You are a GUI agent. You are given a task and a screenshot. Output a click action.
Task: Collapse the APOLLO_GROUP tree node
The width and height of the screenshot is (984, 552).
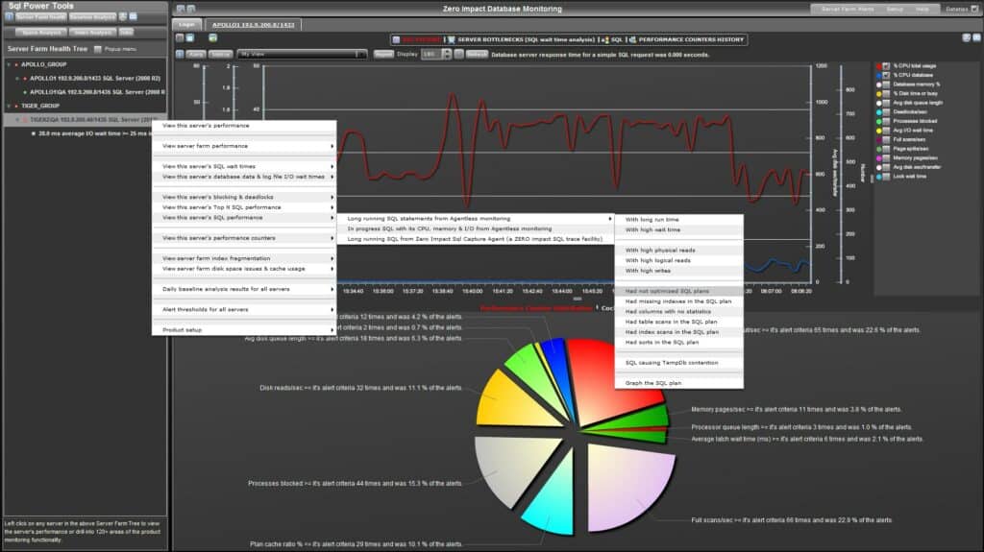9,64
